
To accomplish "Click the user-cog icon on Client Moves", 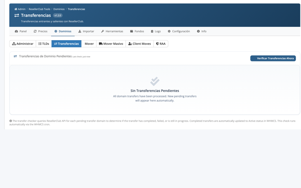I will (130, 44).
